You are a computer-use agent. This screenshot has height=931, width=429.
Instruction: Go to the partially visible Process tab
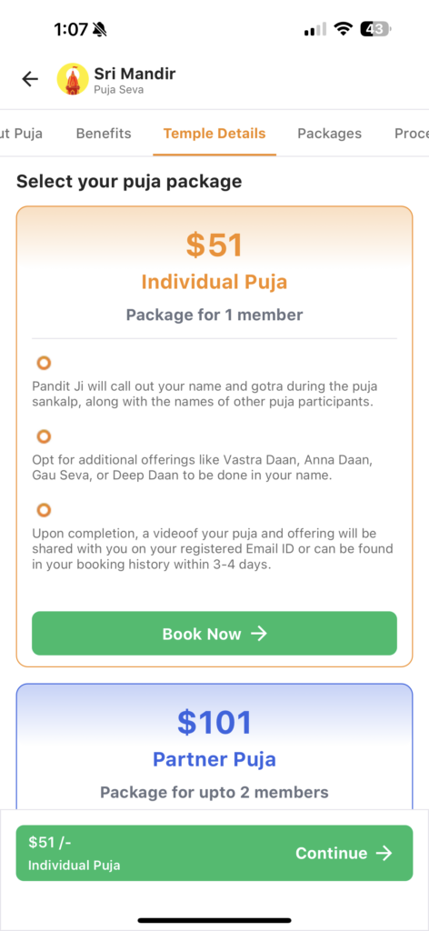coord(412,134)
